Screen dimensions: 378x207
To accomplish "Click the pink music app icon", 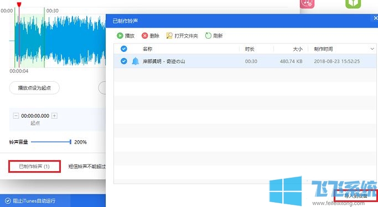I will click(x=307, y=4).
